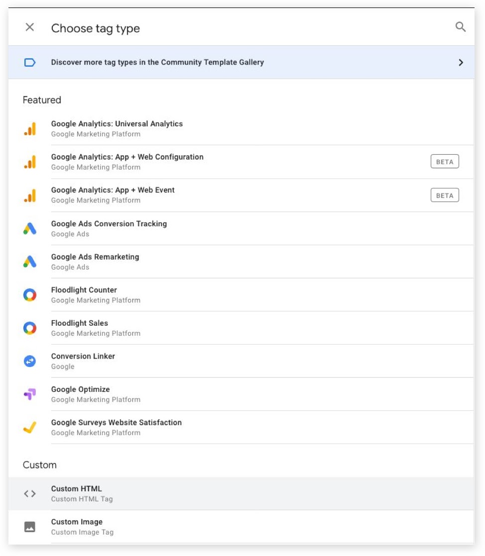Open the tag type search

460,27
